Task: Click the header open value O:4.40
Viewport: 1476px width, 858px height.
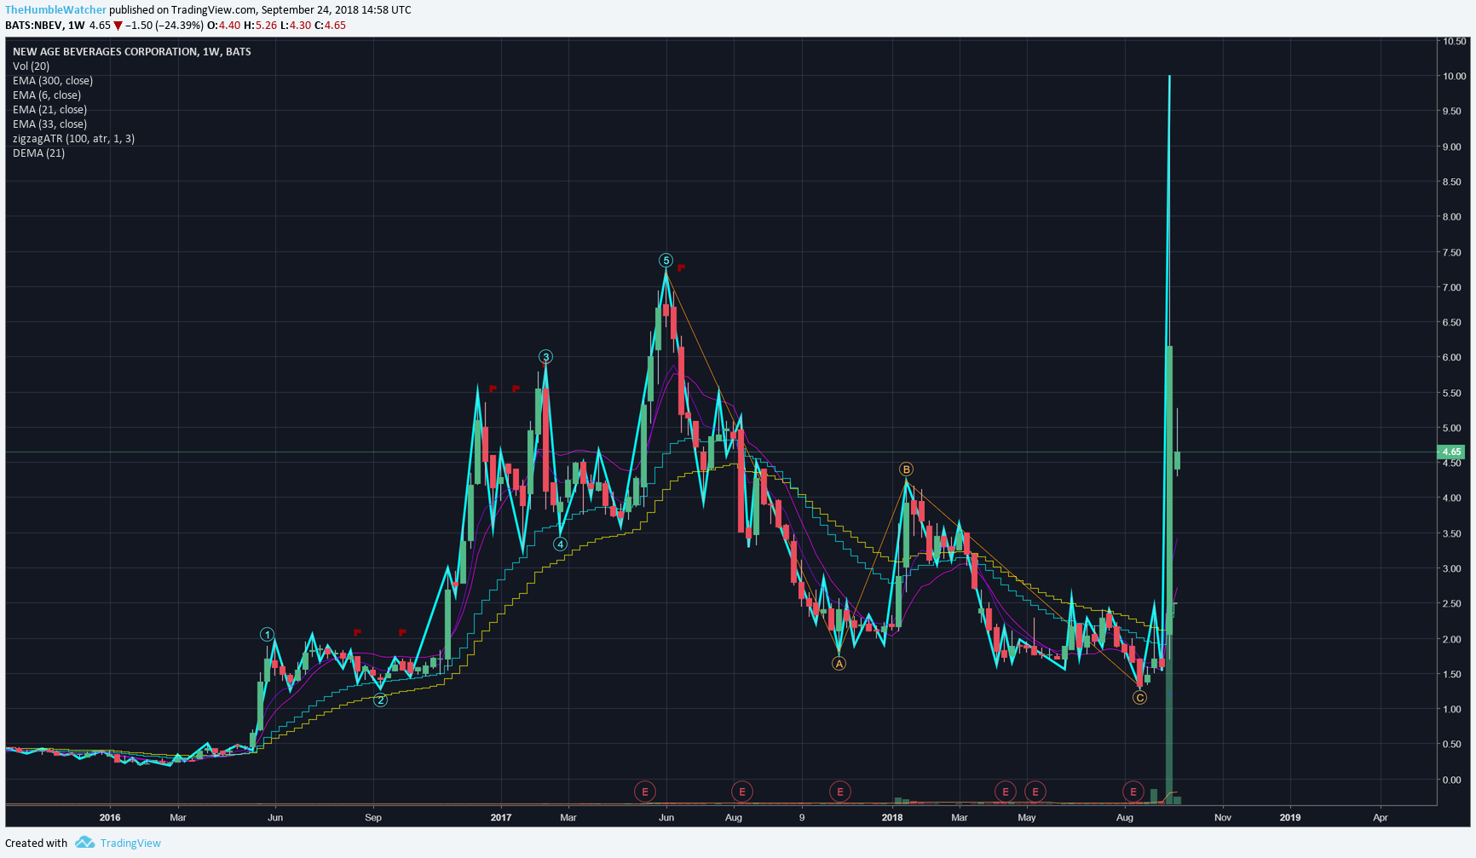Action: tap(223, 26)
